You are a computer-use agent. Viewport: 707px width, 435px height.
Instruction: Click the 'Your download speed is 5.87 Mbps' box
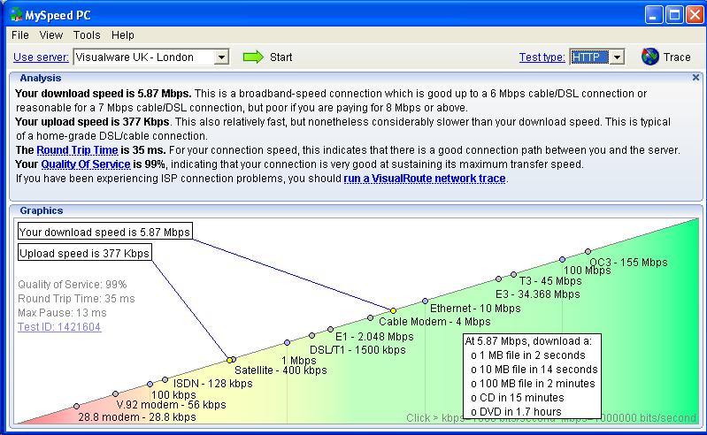(105, 232)
